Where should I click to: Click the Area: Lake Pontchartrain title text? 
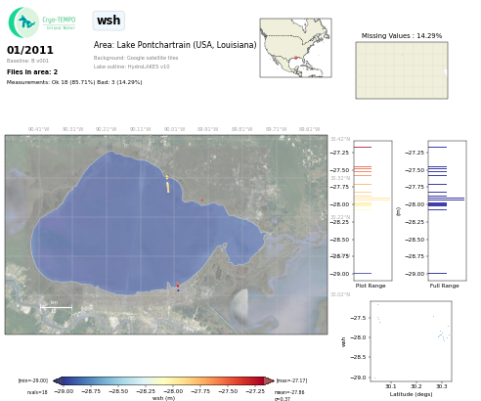(x=175, y=45)
